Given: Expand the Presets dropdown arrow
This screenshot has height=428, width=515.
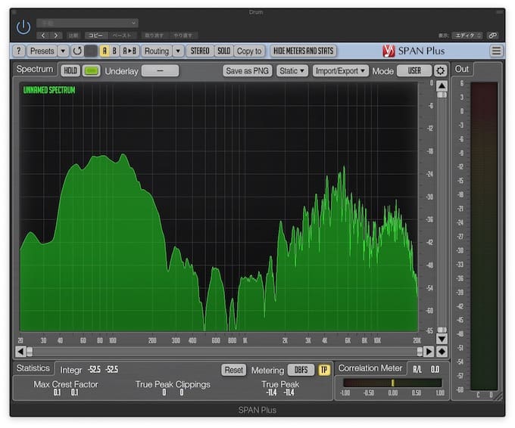Looking at the screenshot, I should click(63, 51).
